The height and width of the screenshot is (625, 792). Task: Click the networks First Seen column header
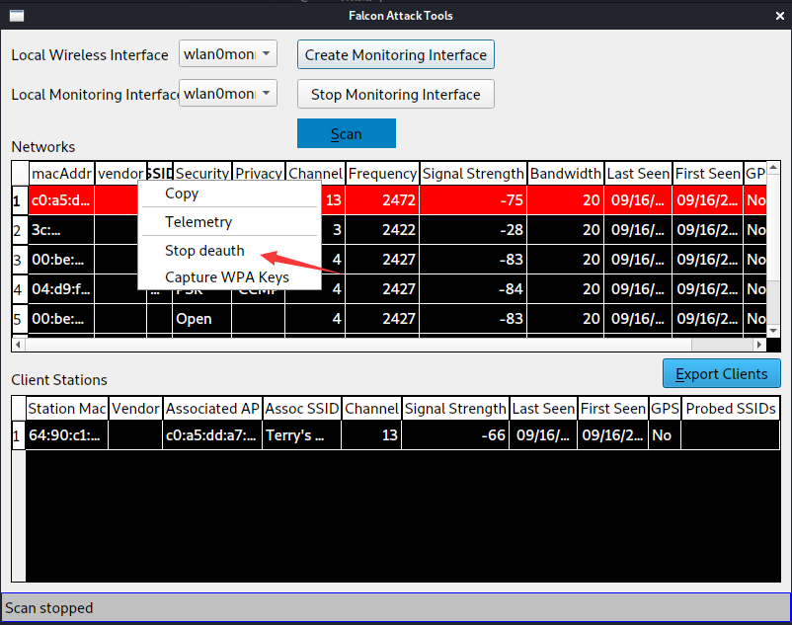[708, 173]
